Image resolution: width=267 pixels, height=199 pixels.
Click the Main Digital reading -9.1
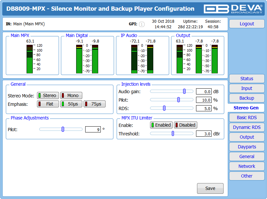click(79, 41)
